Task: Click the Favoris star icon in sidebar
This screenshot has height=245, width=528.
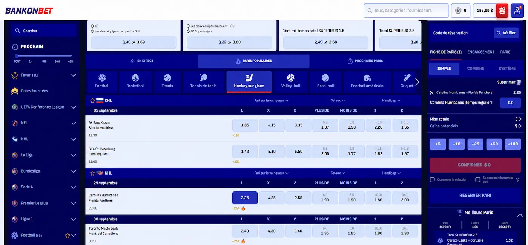Action: (15, 75)
